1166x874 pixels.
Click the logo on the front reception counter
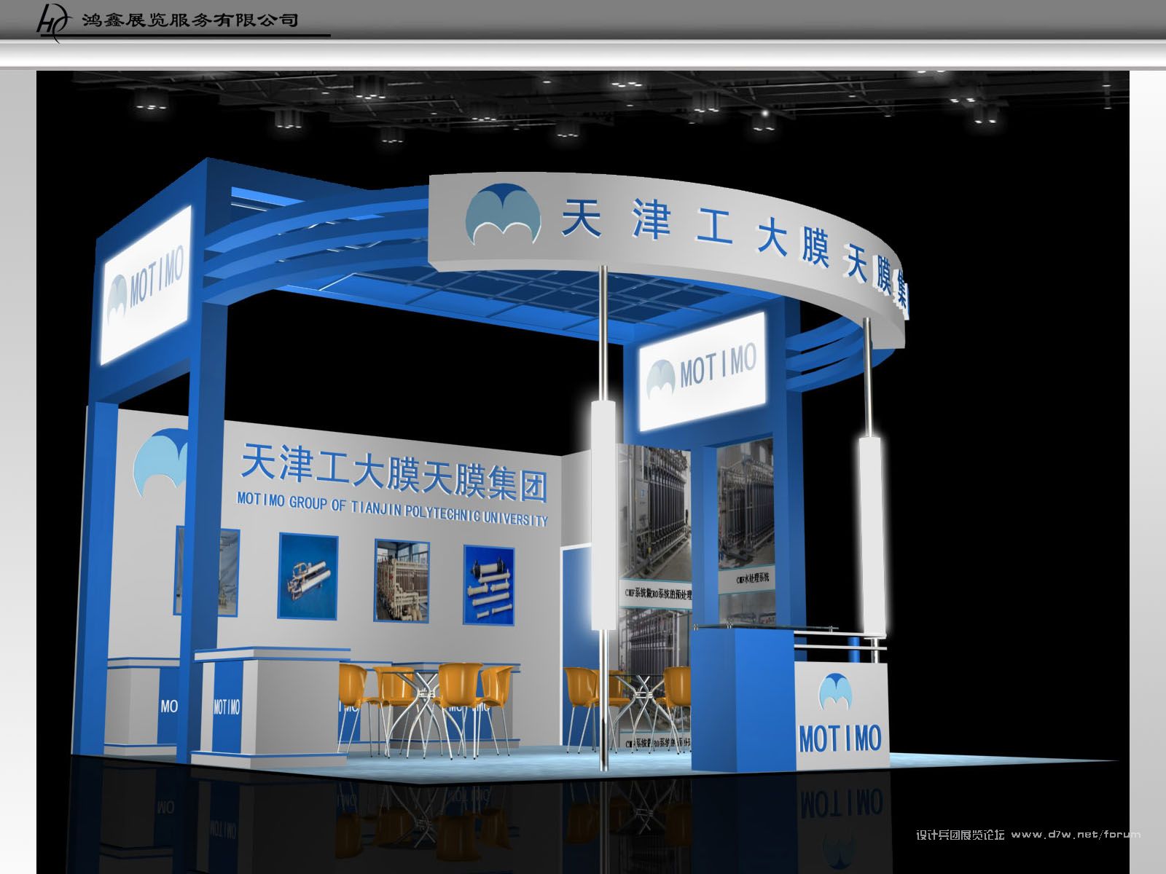point(836,692)
